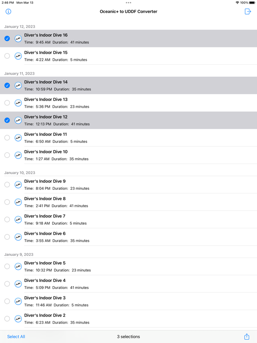The height and width of the screenshot is (343, 257).
Task: Uncheck Diver's Indoor Dive 12
Action: tap(7, 120)
